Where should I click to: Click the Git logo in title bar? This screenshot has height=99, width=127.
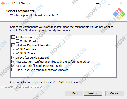pyautogui.click(x=3, y=3)
